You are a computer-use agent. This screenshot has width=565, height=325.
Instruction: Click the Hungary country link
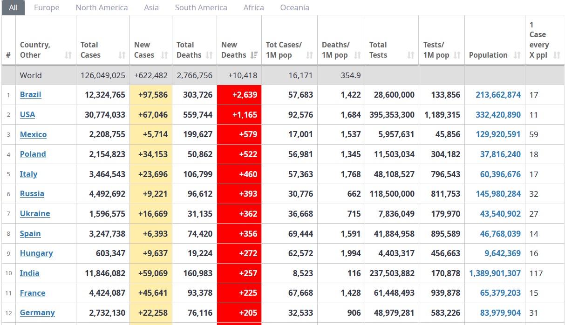[x=36, y=253]
